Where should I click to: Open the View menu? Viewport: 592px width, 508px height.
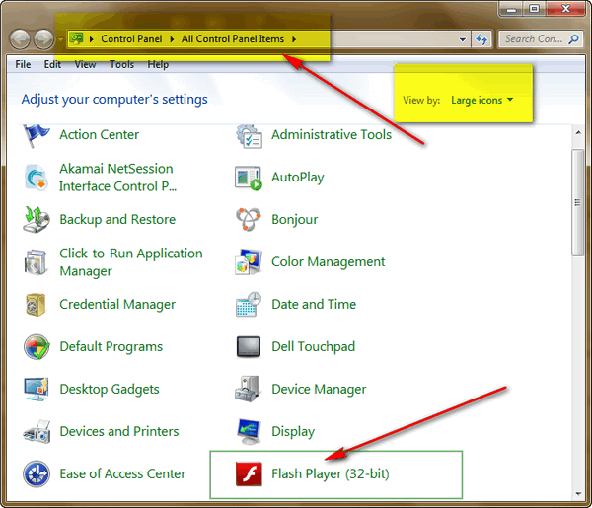[x=85, y=64]
